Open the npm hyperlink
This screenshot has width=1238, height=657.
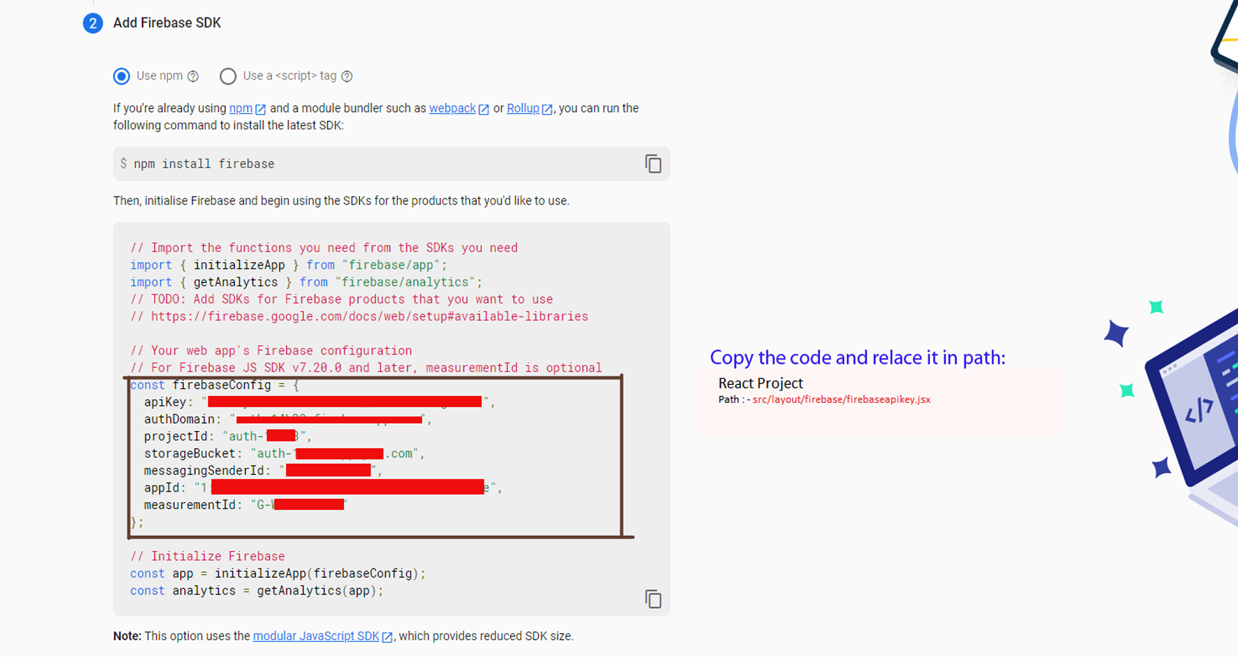coord(240,109)
